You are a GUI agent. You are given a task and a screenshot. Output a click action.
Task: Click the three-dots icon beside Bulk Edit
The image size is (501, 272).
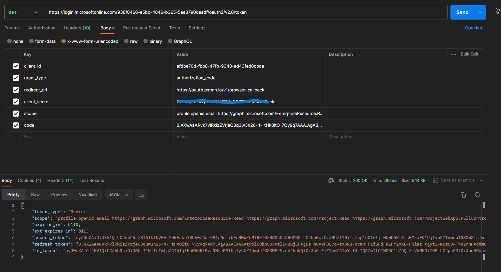453,54
